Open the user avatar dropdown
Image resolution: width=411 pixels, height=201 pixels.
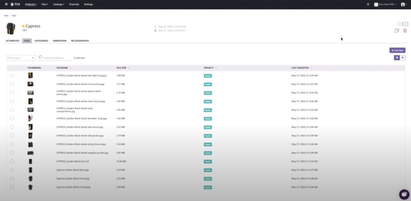[x=404, y=4]
